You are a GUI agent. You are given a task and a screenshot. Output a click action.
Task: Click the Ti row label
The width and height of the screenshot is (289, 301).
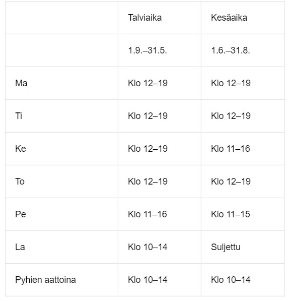pos(19,116)
